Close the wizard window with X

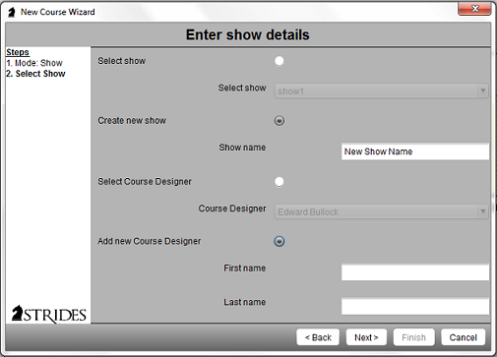click(x=474, y=9)
